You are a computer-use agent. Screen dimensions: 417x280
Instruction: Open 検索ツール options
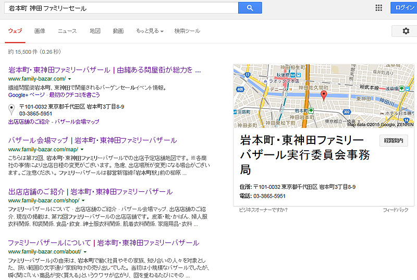coord(187,31)
